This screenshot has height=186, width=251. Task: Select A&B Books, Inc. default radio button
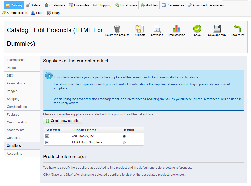coord(124,136)
